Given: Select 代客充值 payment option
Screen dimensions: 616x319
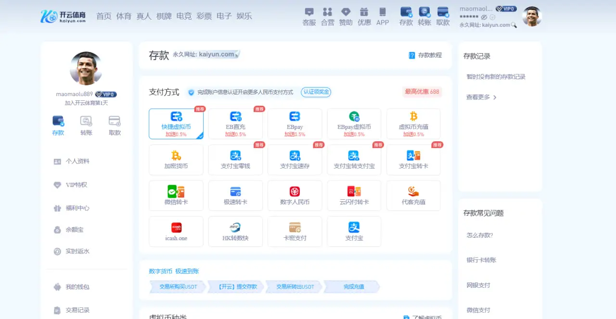Looking at the screenshot, I should pos(413,196).
